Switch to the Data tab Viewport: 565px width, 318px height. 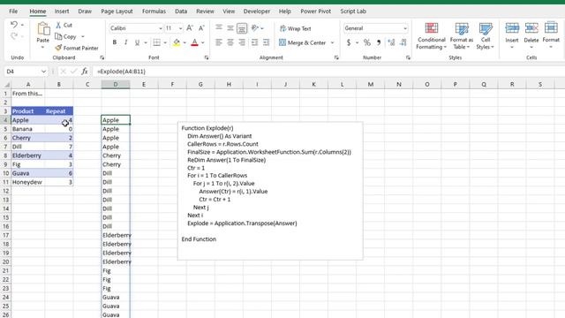181,11
